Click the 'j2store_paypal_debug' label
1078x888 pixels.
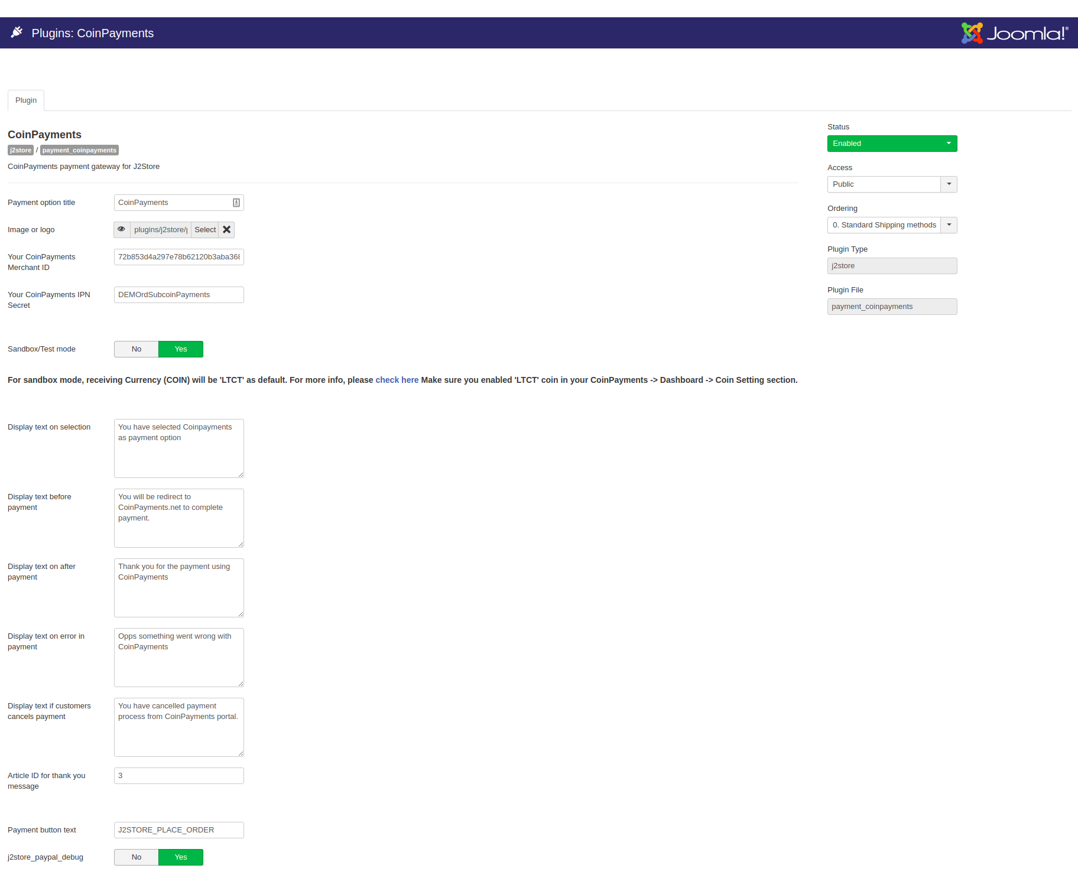pos(45,857)
